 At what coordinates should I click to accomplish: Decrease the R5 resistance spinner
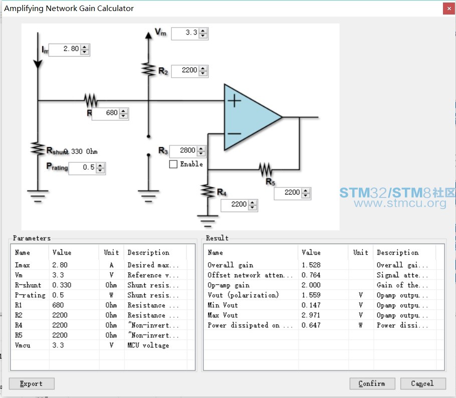click(x=306, y=196)
